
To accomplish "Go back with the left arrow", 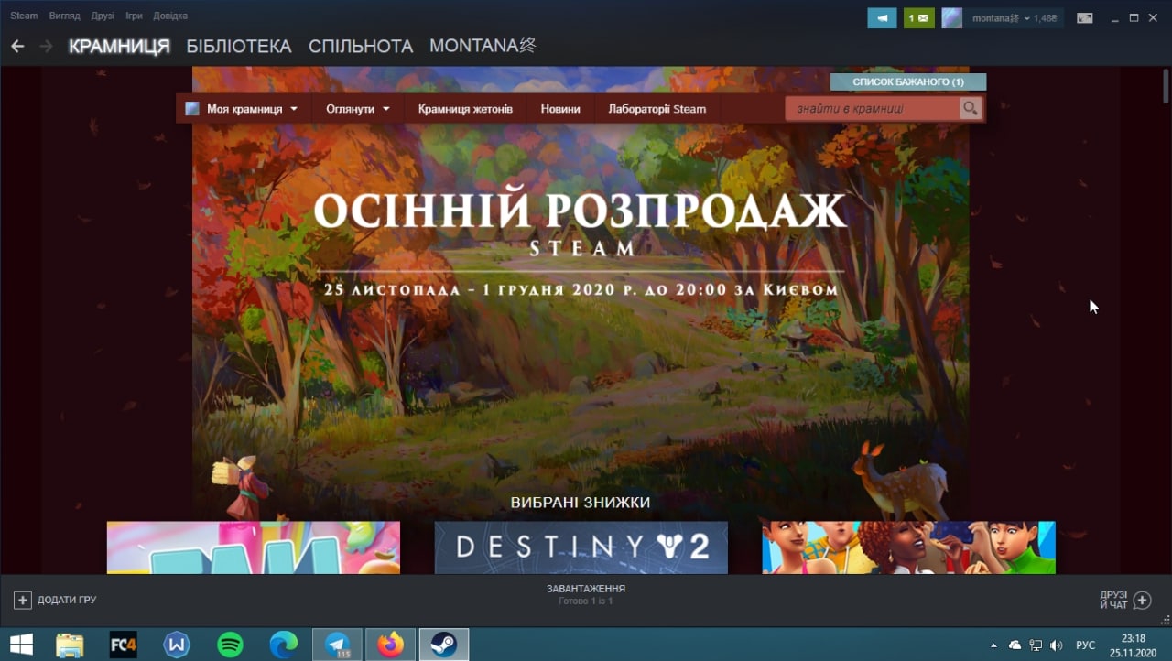I will coord(17,46).
